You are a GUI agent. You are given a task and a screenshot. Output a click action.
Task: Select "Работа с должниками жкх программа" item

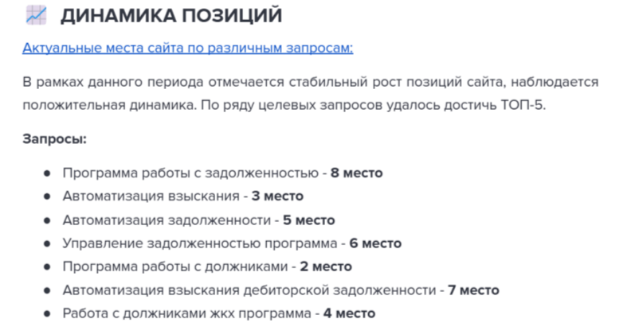(x=186, y=313)
